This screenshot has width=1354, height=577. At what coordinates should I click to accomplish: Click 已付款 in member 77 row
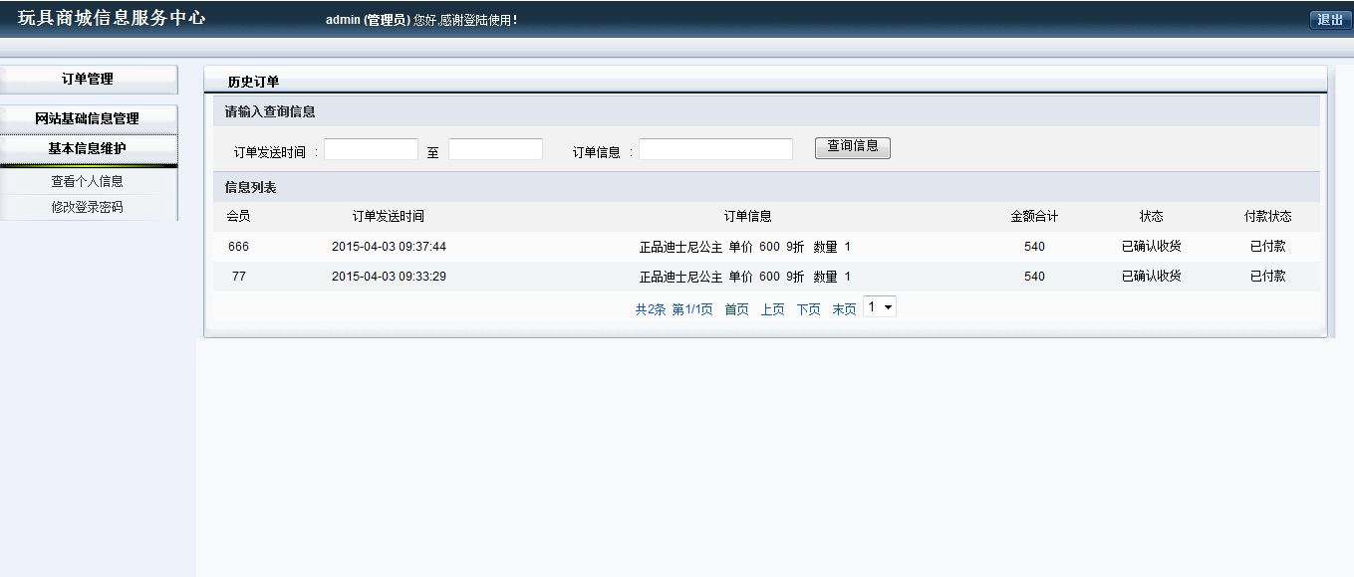coord(1267,277)
